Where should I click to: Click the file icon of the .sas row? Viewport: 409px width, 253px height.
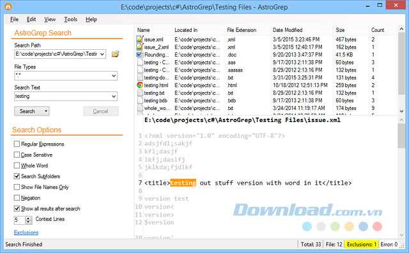(x=140, y=63)
